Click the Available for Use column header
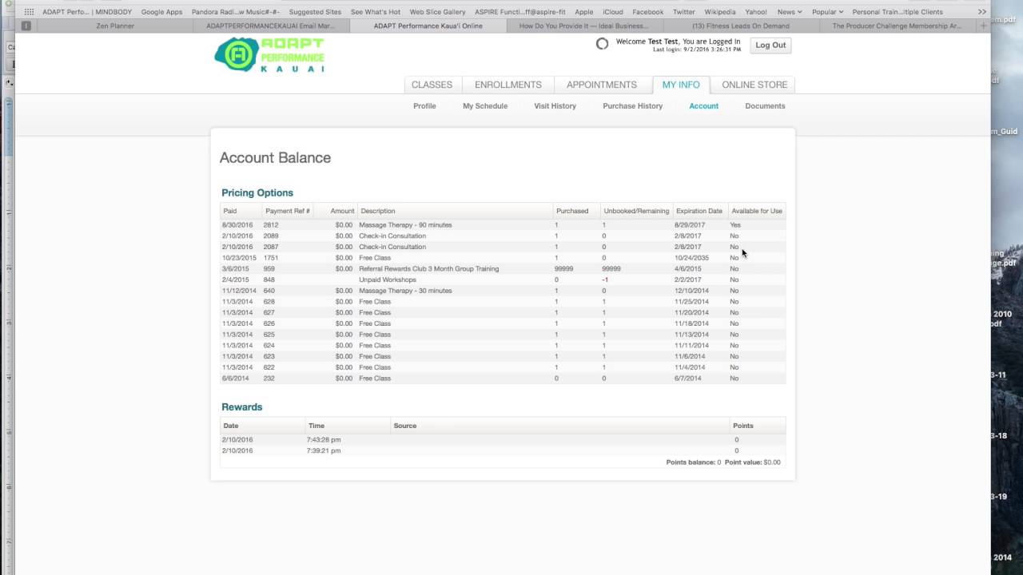 (757, 211)
